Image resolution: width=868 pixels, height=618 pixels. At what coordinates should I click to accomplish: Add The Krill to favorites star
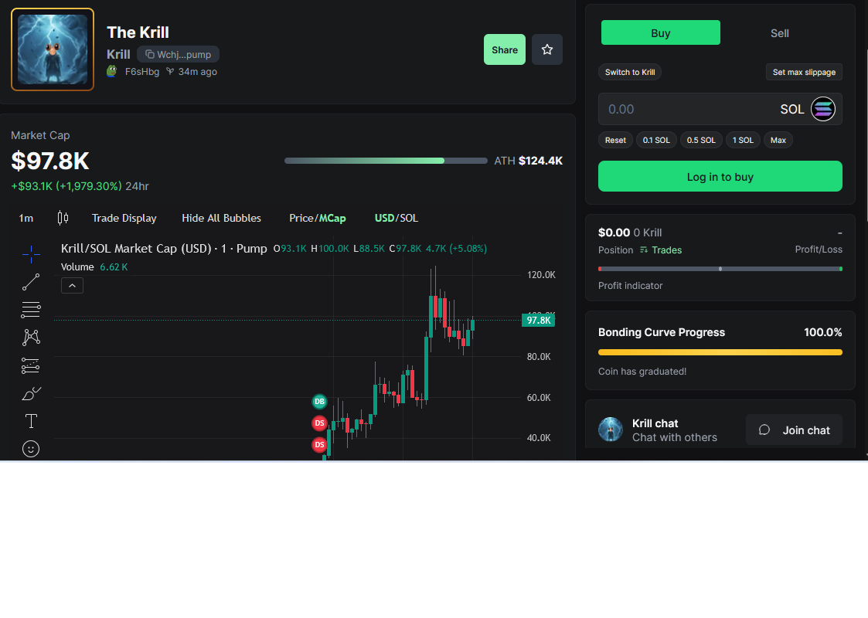(x=547, y=49)
